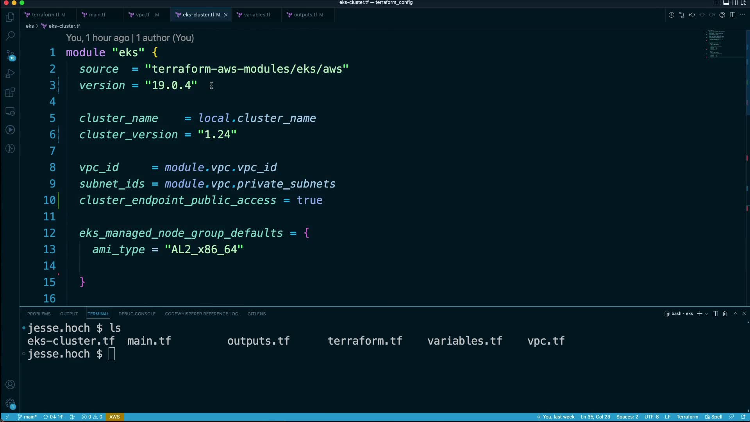The height and width of the screenshot is (422, 750).
Task: Switch to the variables.tf tab
Action: coord(257,15)
